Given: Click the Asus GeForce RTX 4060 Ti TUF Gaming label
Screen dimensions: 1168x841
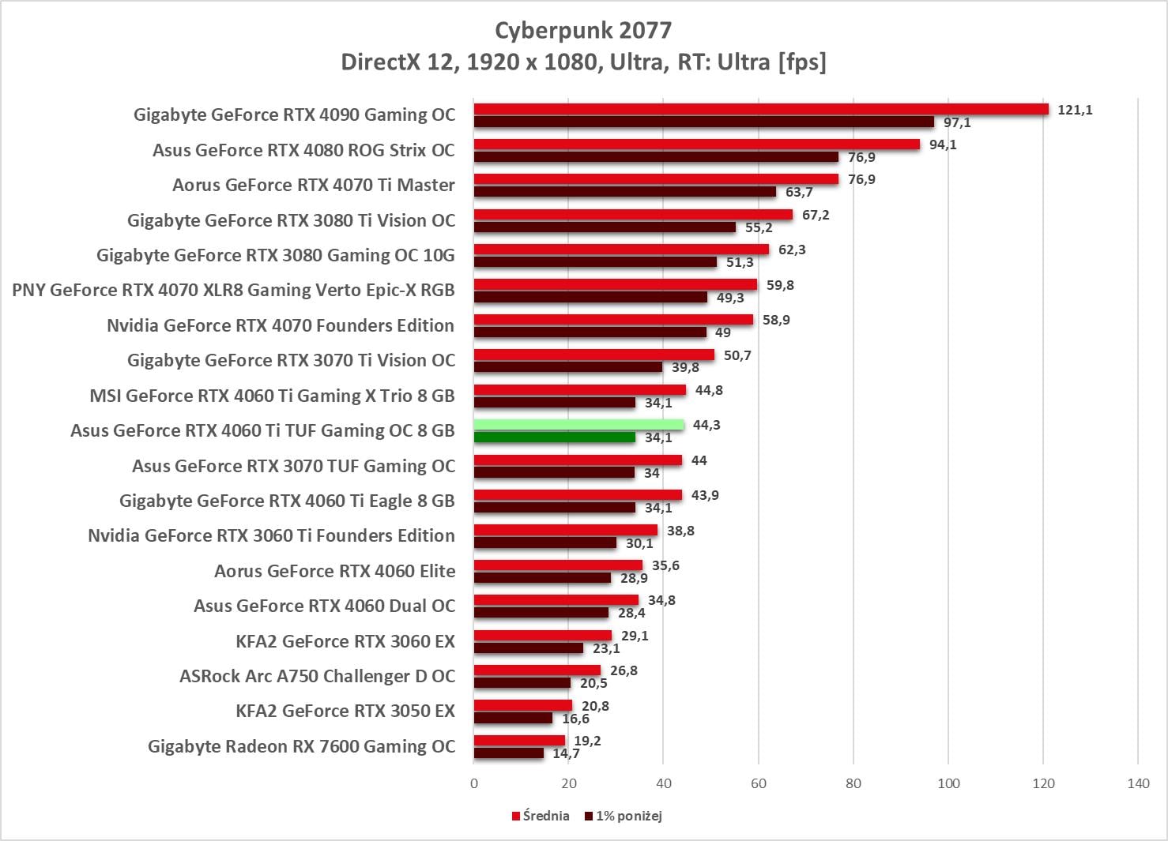Looking at the screenshot, I should tap(262, 430).
